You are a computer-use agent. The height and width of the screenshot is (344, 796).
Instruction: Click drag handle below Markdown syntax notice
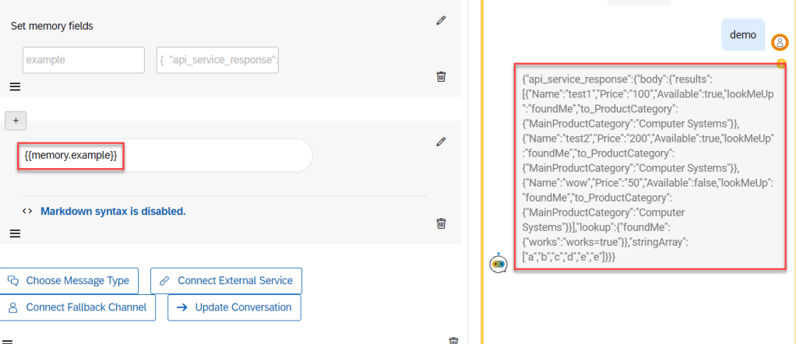point(15,233)
